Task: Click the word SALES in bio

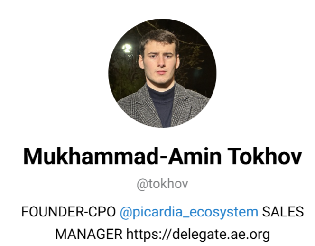Action: [x=283, y=212]
